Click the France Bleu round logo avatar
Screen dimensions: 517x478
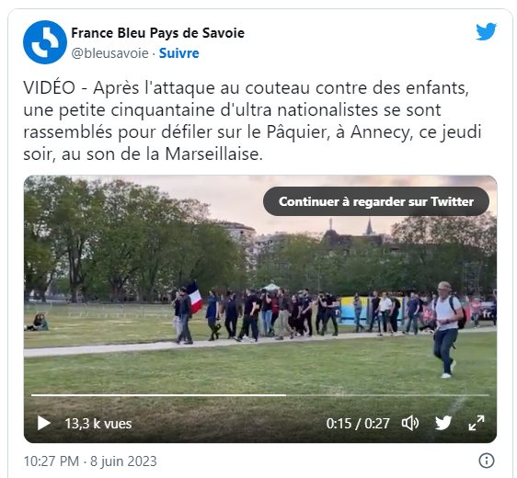pos(45,42)
